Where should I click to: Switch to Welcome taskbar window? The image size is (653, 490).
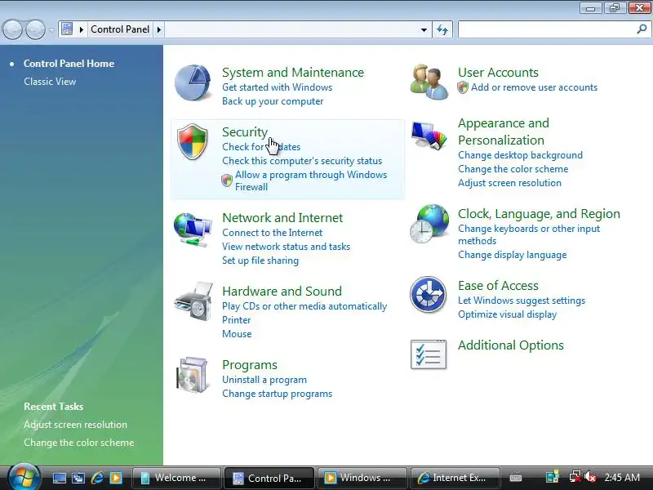pyautogui.click(x=176, y=478)
